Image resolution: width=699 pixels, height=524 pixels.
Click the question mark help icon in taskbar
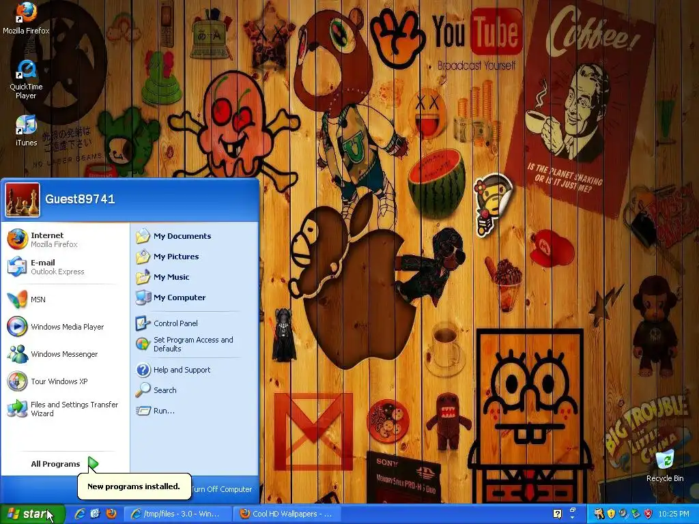[557, 514]
